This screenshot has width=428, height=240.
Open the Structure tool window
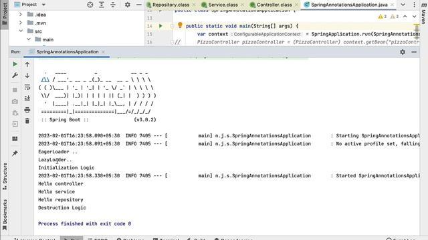[x=5, y=176]
